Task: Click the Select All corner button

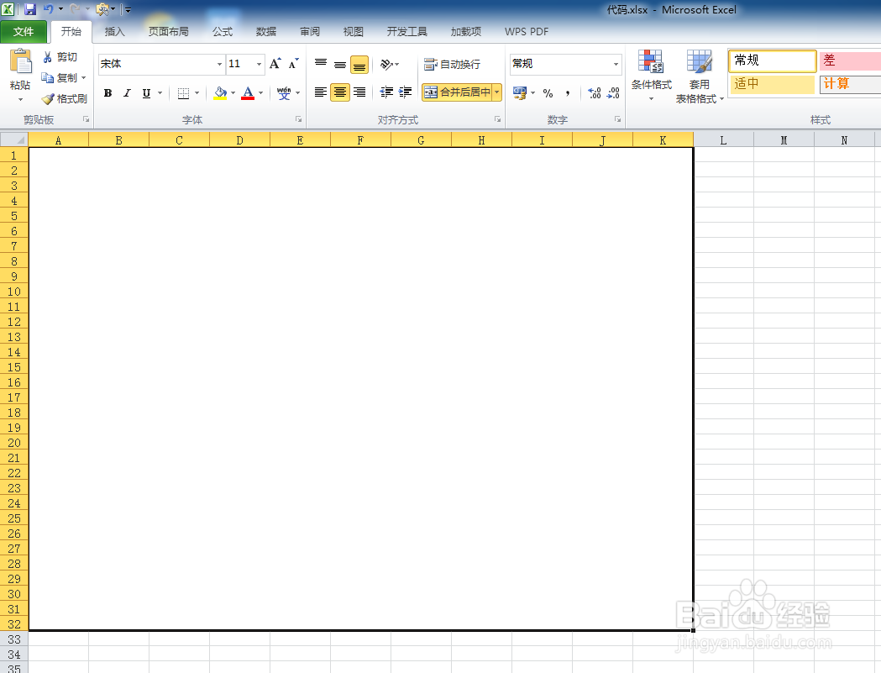Action: [14, 139]
